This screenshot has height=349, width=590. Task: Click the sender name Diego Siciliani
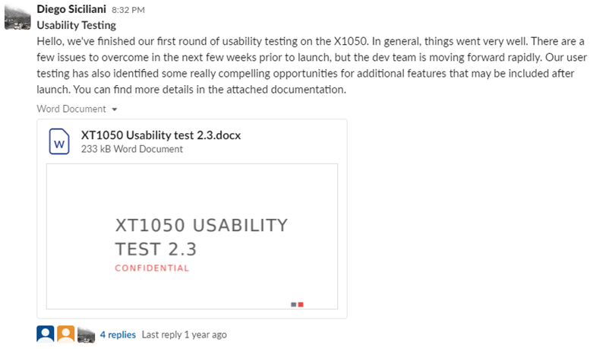(71, 8)
